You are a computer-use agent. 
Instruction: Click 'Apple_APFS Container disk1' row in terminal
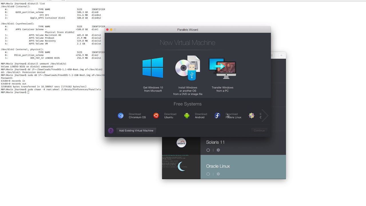53,18
